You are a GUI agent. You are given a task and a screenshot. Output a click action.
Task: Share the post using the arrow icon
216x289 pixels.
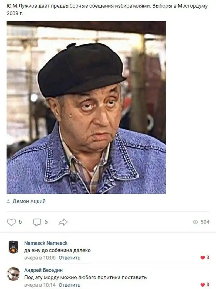[63, 222]
